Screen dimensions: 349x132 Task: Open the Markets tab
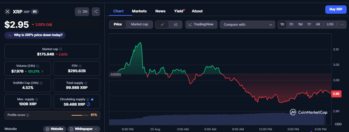(x=139, y=11)
